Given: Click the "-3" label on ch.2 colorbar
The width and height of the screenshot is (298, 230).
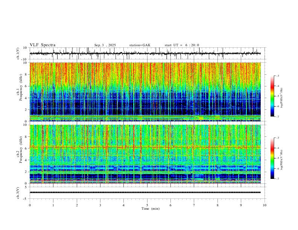Looking at the screenshot, I should (x=278, y=138).
